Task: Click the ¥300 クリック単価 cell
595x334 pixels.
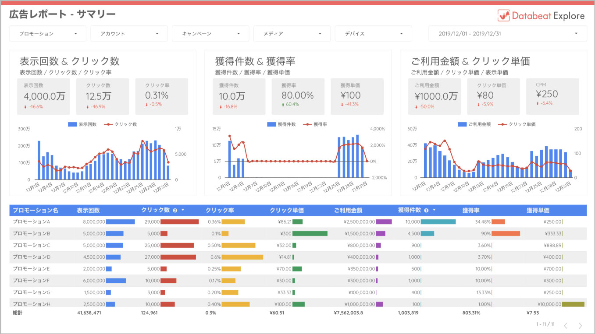Action: tap(286, 234)
